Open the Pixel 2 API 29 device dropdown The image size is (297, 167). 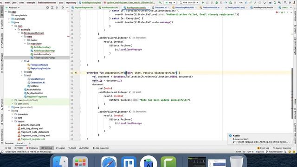tap(189, 3)
